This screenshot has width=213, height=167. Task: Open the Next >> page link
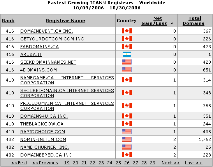click(x=171, y=163)
